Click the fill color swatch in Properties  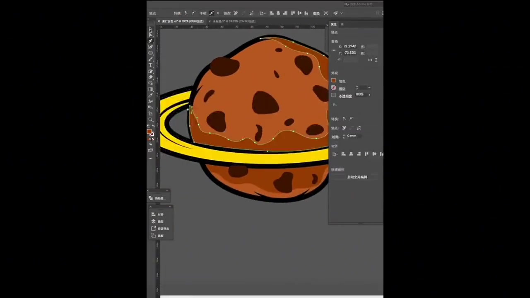334,81
